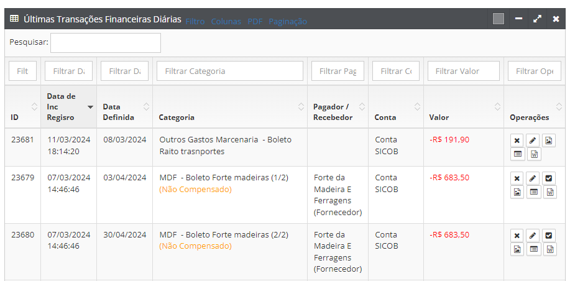Delete transaction 23679 with the X icon
The height and width of the screenshot is (281, 570).
pos(517,178)
